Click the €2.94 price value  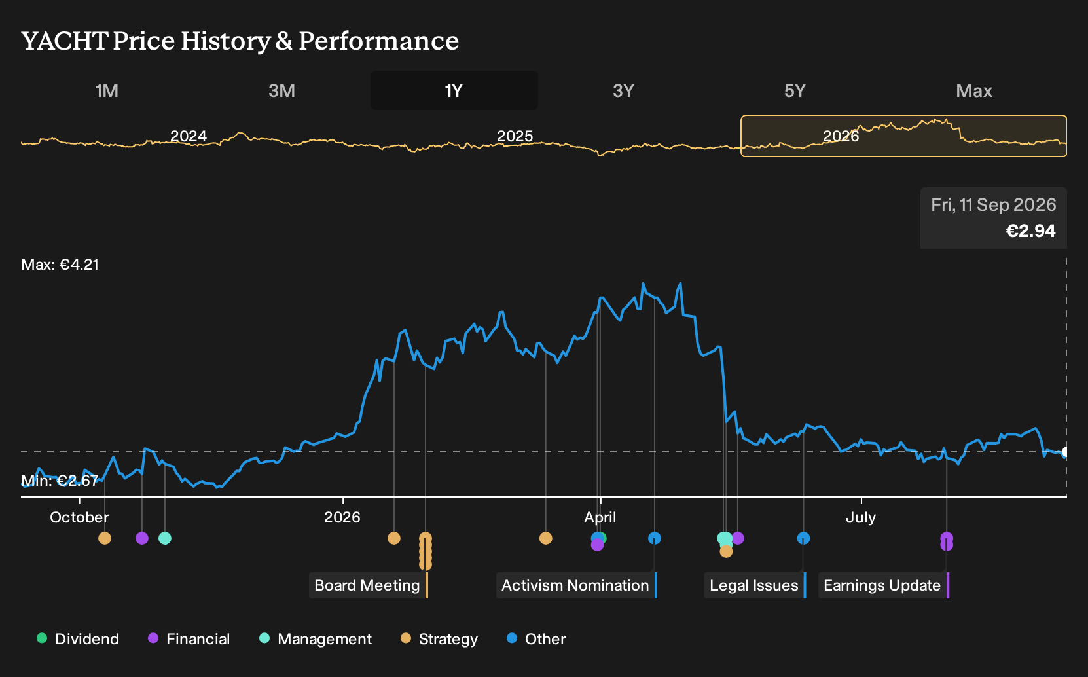click(x=1031, y=231)
